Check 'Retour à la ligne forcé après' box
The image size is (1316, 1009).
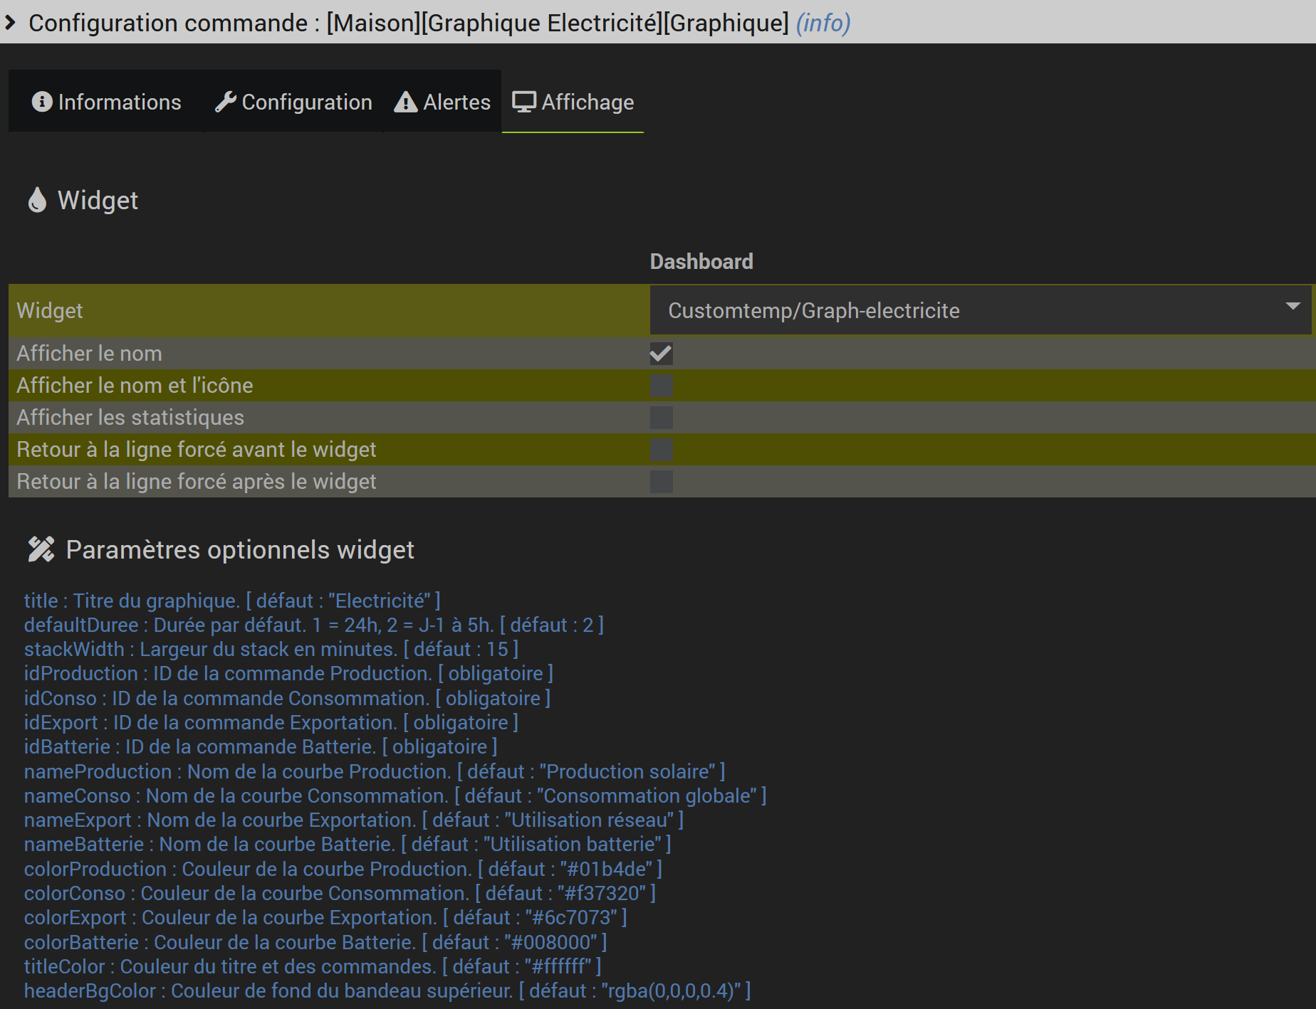coord(661,482)
